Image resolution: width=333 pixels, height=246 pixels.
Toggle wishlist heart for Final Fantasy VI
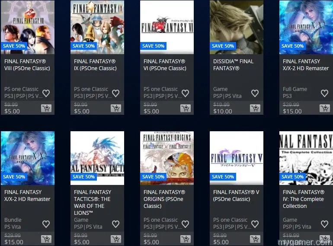coord(186,93)
